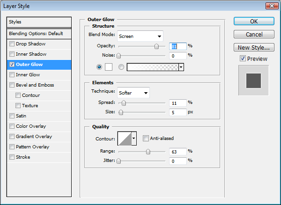Screen dimensions: 281x205
Task: Enable the Satin checkbox
Action: point(12,116)
